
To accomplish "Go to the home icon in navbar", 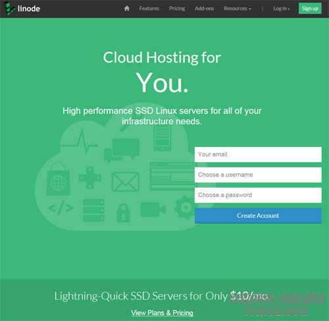I will [x=127, y=9].
